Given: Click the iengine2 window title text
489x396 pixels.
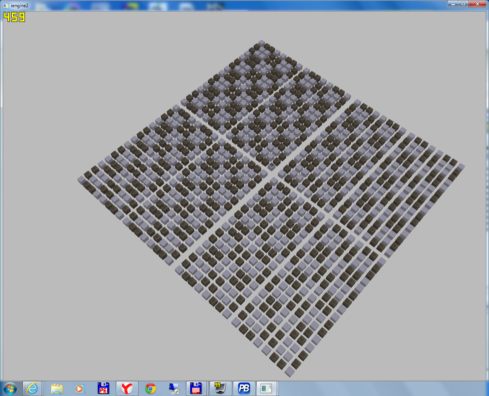Looking at the screenshot, I should click(x=20, y=5).
